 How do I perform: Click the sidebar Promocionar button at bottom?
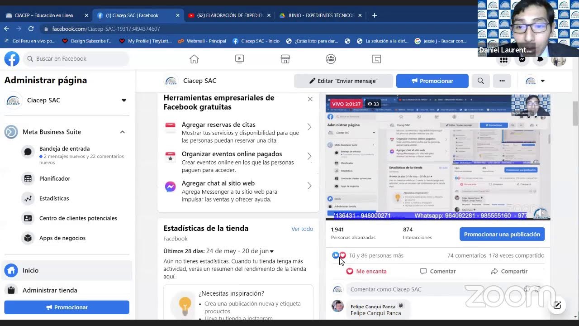pyautogui.click(x=67, y=307)
